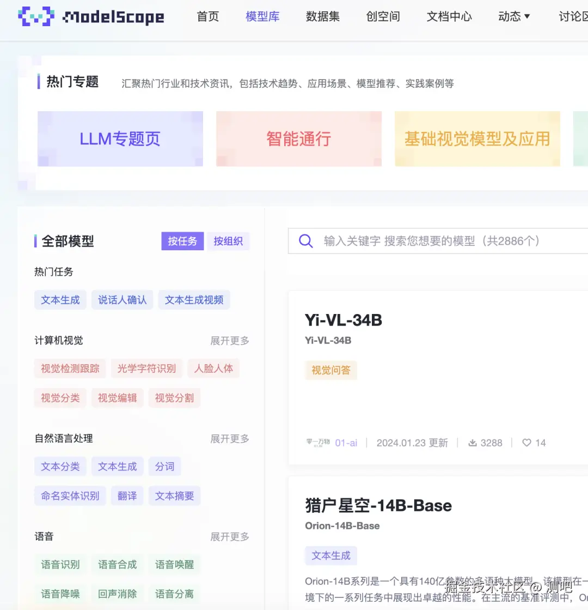Image resolution: width=588 pixels, height=610 pixels.
Task: Open the 动态 dropdown arrow
Action: (527, 16)
